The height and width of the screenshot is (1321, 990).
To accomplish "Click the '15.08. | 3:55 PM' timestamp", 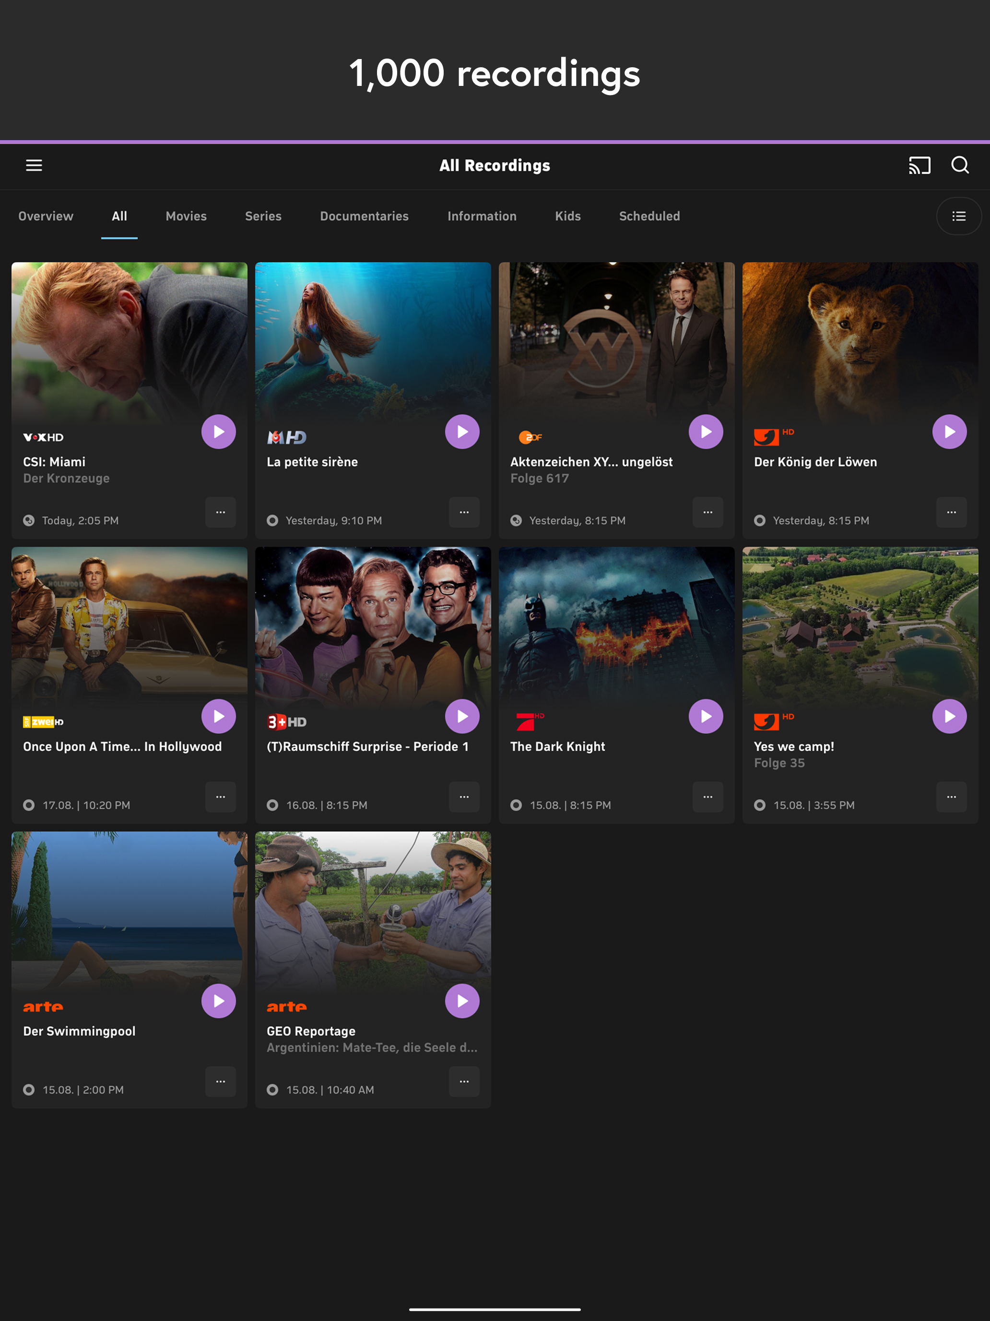I will click(x=814, y=805).
